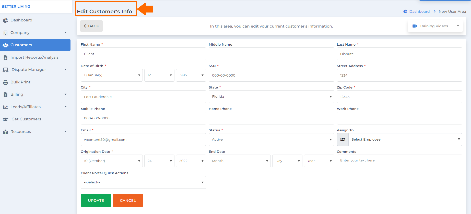Click the empty Middle Name field
Screen dimensions: 471x214
tap(272, 54)
